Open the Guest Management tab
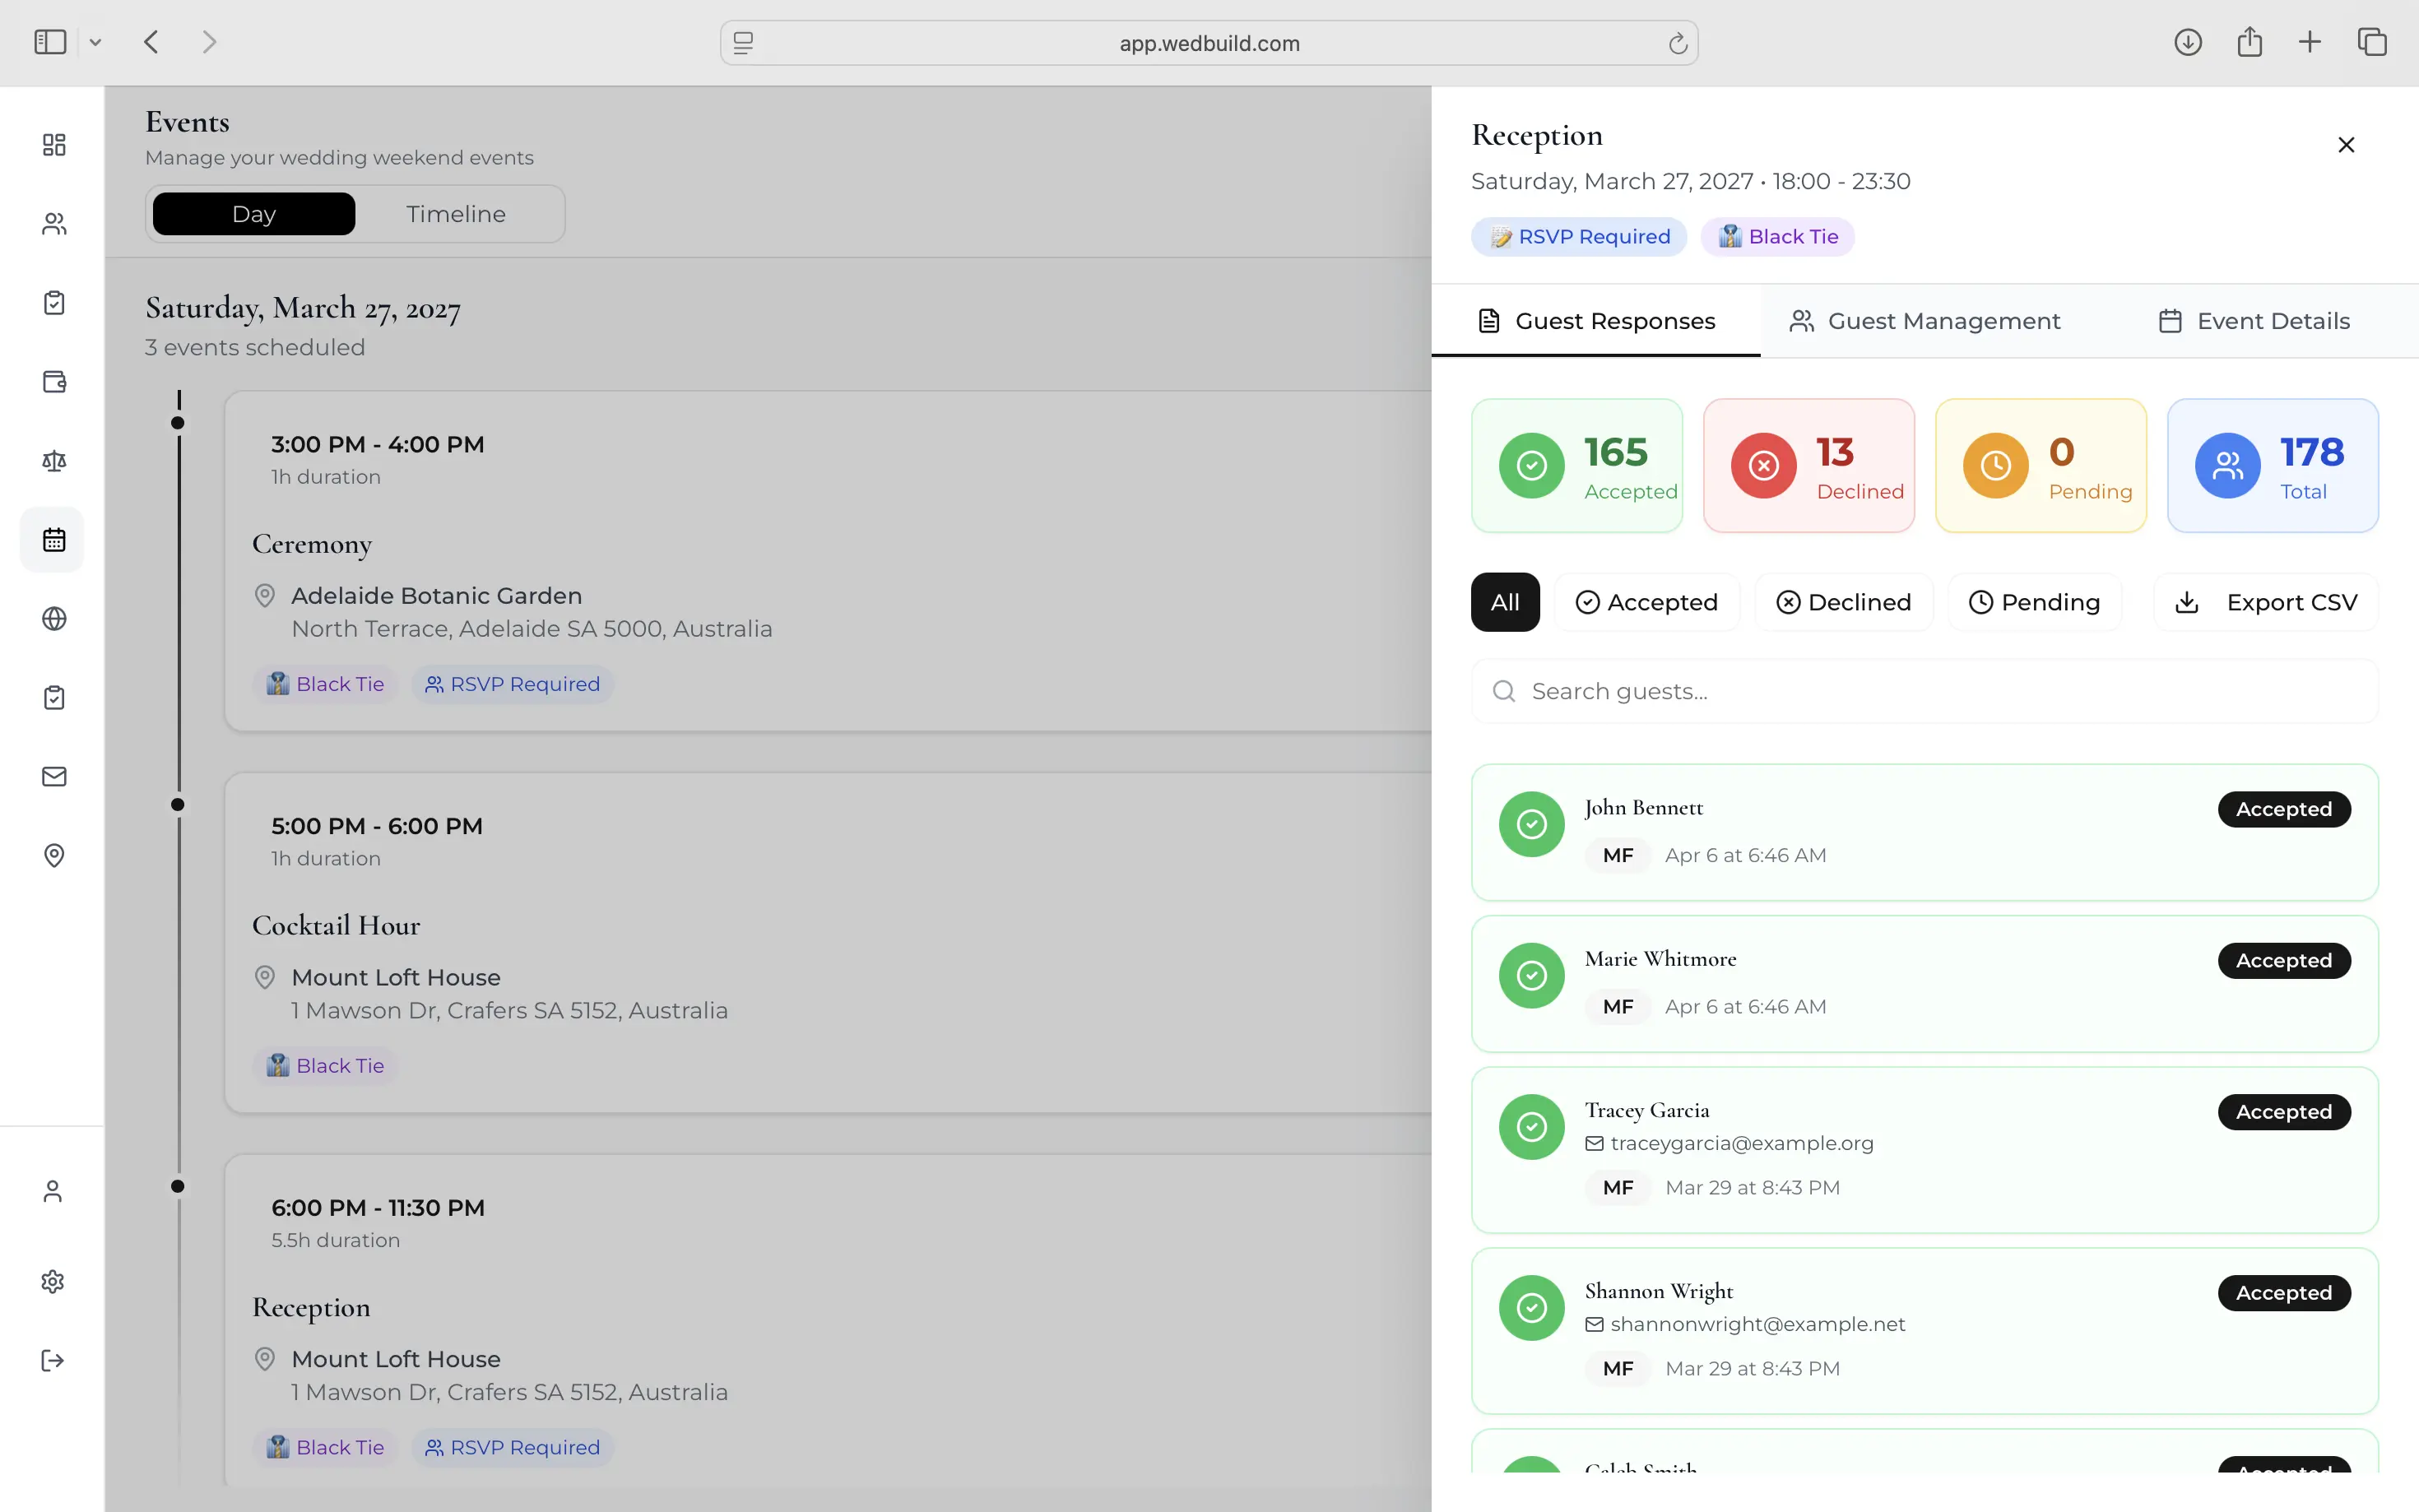 coord(1925,321)
